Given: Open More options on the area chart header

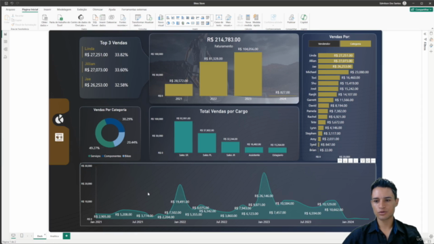Looking at the screenshot, I should [x=373, y=161].
